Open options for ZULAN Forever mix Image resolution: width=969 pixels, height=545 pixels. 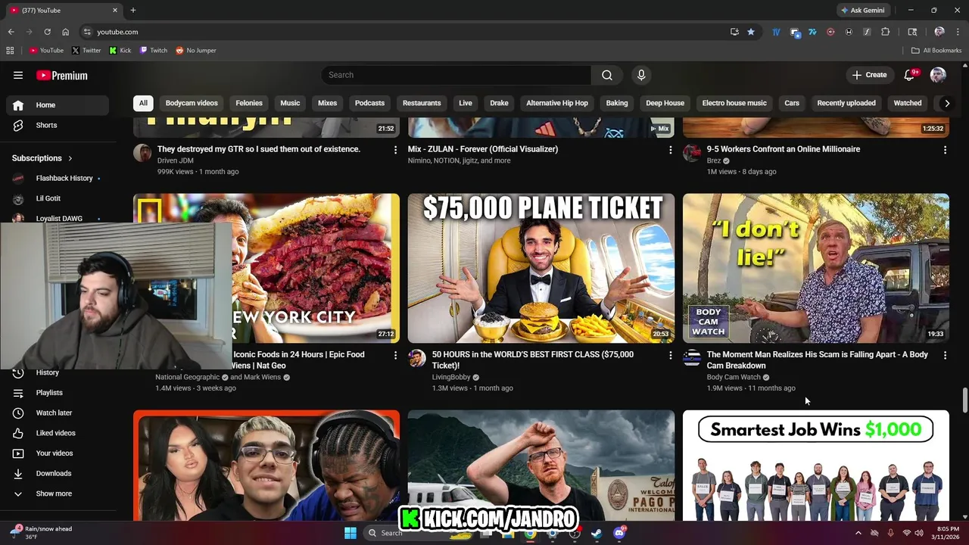coord(670,150)
